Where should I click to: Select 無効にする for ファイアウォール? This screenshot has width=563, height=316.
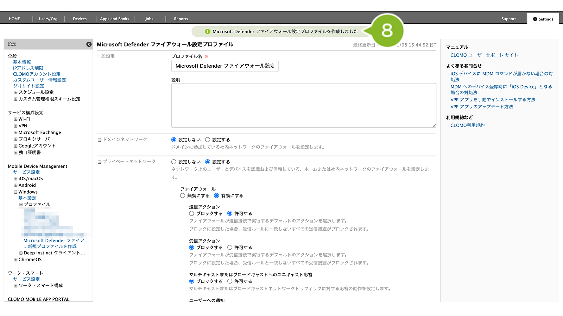183,196
